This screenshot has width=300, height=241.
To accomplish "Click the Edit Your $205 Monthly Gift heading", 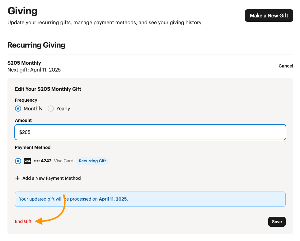I will click(x=48, y=89).
